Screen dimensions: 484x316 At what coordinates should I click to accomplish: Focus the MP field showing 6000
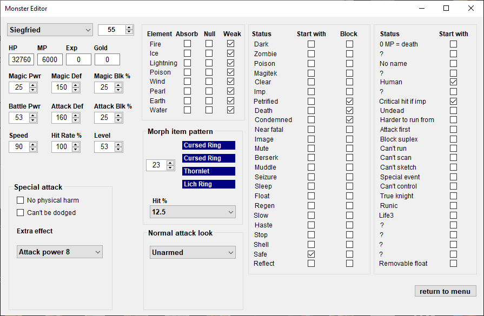[x=50, y=59]
